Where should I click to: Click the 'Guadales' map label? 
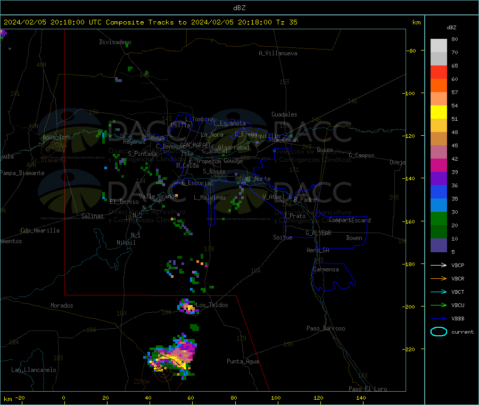284,114
